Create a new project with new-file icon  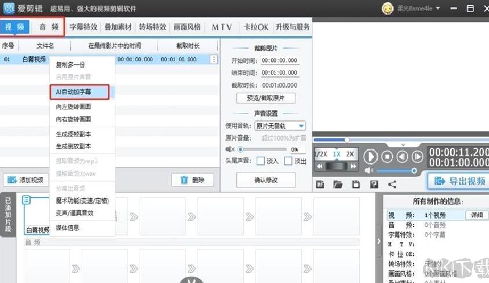(320, 185)
